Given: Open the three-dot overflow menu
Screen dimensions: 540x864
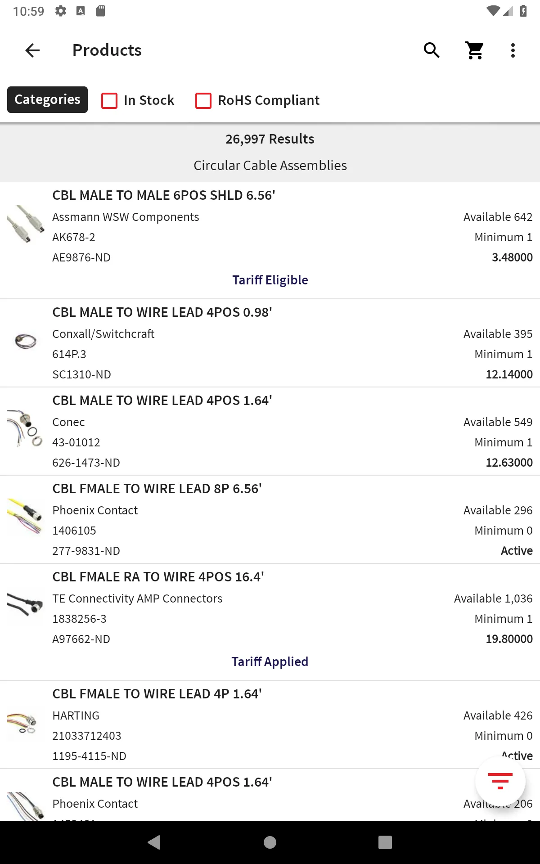Looking at the screenshot, I should pos(513,50).
